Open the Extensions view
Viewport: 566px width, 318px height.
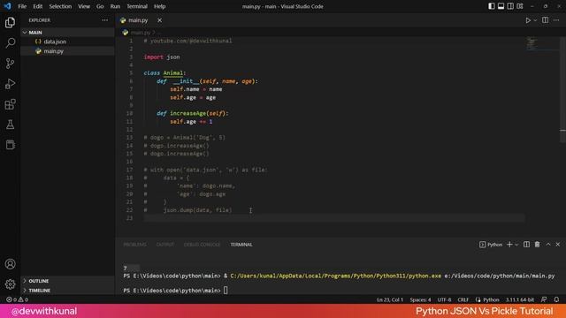(10, 104)
